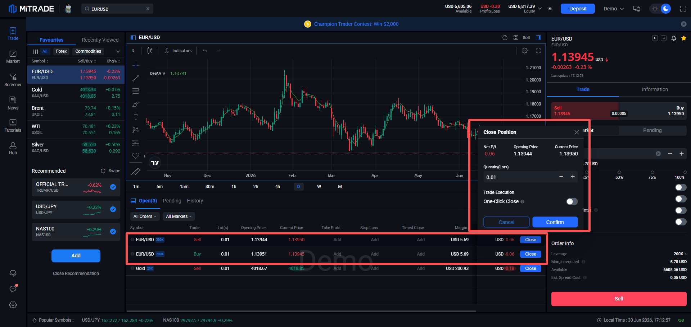Select the text annotation tool
Viewport: 691px width, 327px height.
tap(136, 117)
